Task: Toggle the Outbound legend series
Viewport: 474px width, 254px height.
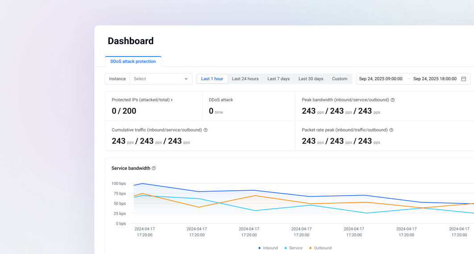Action: (320, 248)
